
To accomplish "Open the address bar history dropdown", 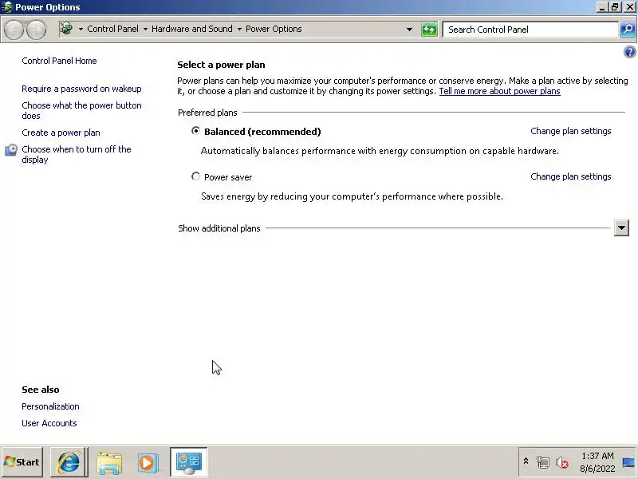I will (x=409, y=30).
